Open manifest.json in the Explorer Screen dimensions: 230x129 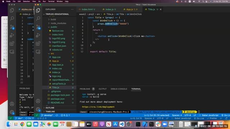[x=59, y=46]
